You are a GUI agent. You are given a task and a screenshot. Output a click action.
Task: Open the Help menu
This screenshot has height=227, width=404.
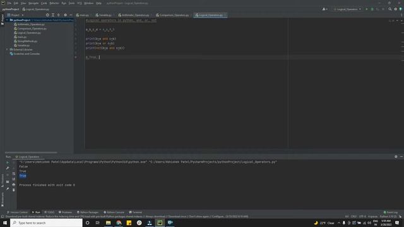[98, 3]
